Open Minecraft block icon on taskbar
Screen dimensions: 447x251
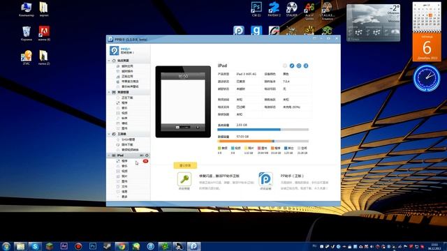50,246
